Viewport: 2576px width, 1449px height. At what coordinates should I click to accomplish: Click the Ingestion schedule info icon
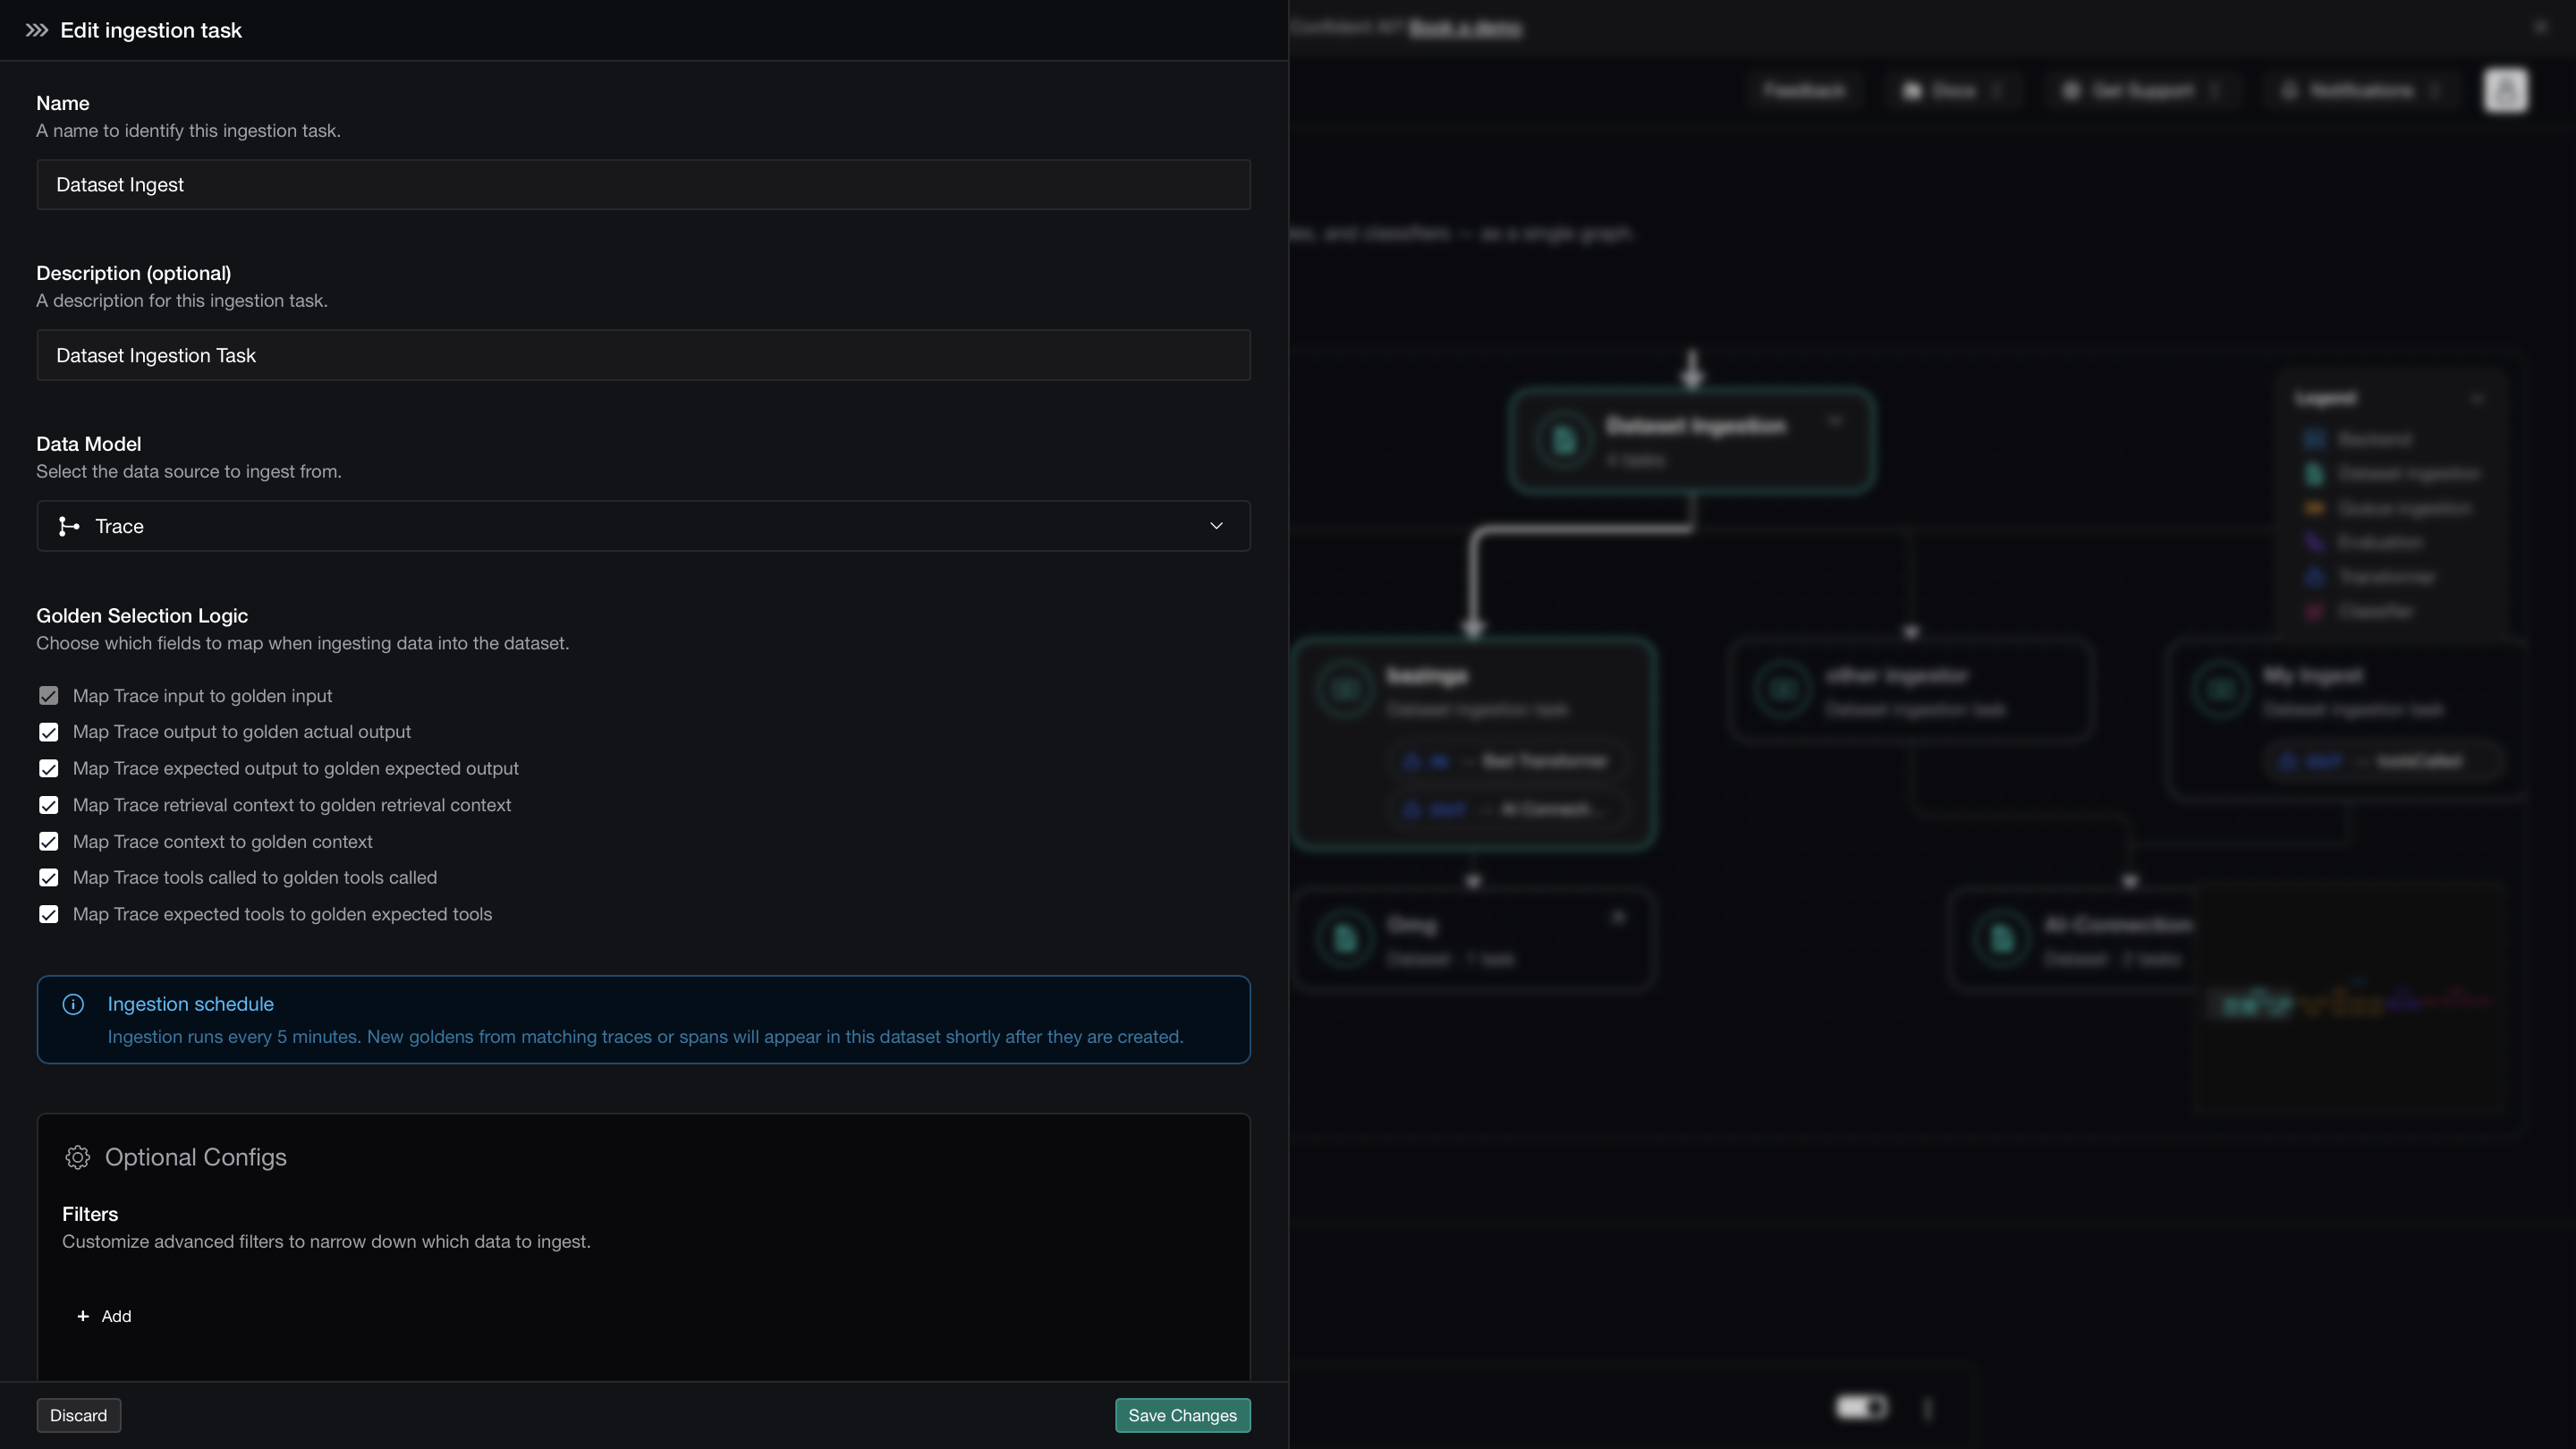[x=73, y=1004]
